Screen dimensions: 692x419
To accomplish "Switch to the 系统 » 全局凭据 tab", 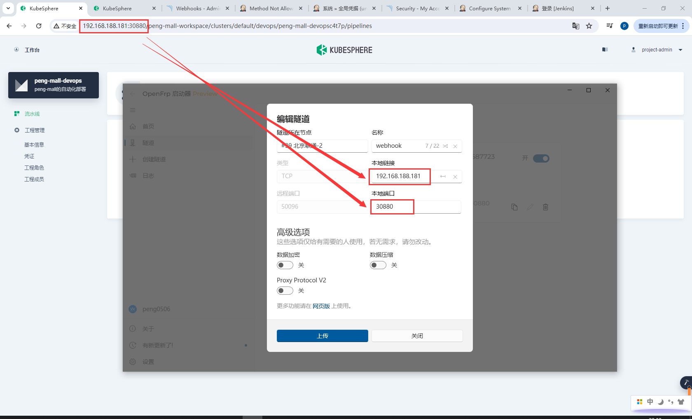I will tap(344, 8).
